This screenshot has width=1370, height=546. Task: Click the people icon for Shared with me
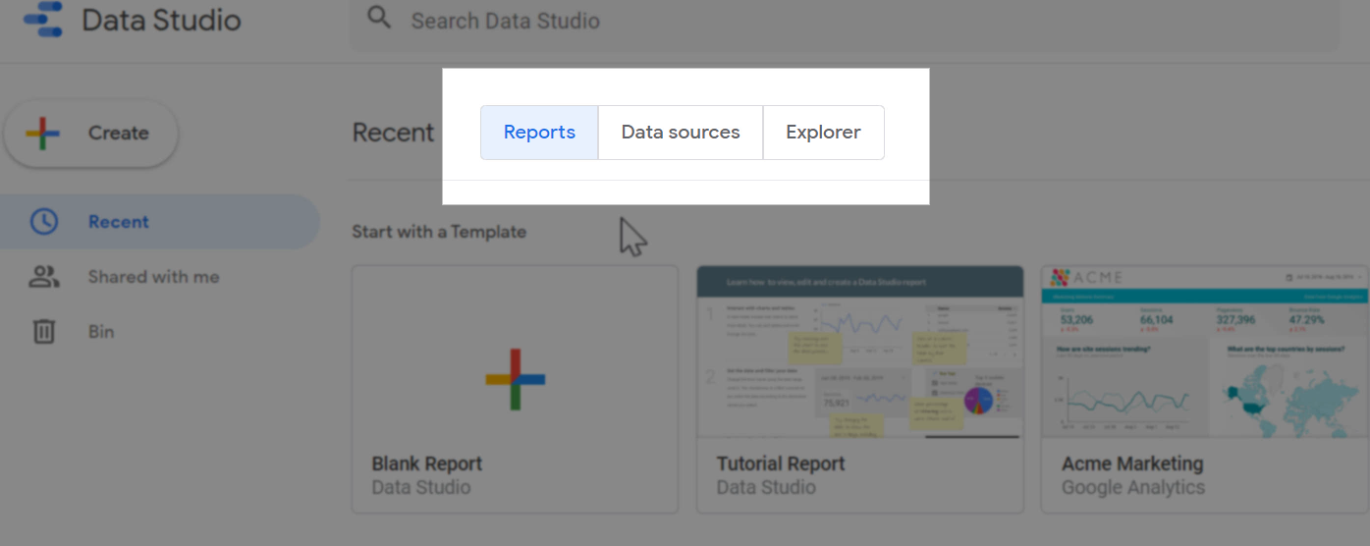44,277
